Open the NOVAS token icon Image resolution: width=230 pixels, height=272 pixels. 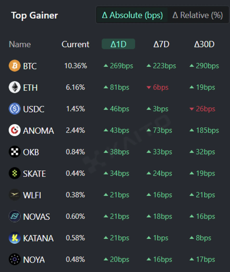(15, 216)
